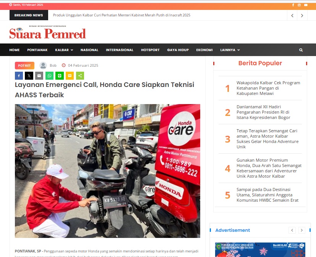Viewport: 316px width, 257px height.
Task: Click the date 04 Februari 2025
Action: 83,65
